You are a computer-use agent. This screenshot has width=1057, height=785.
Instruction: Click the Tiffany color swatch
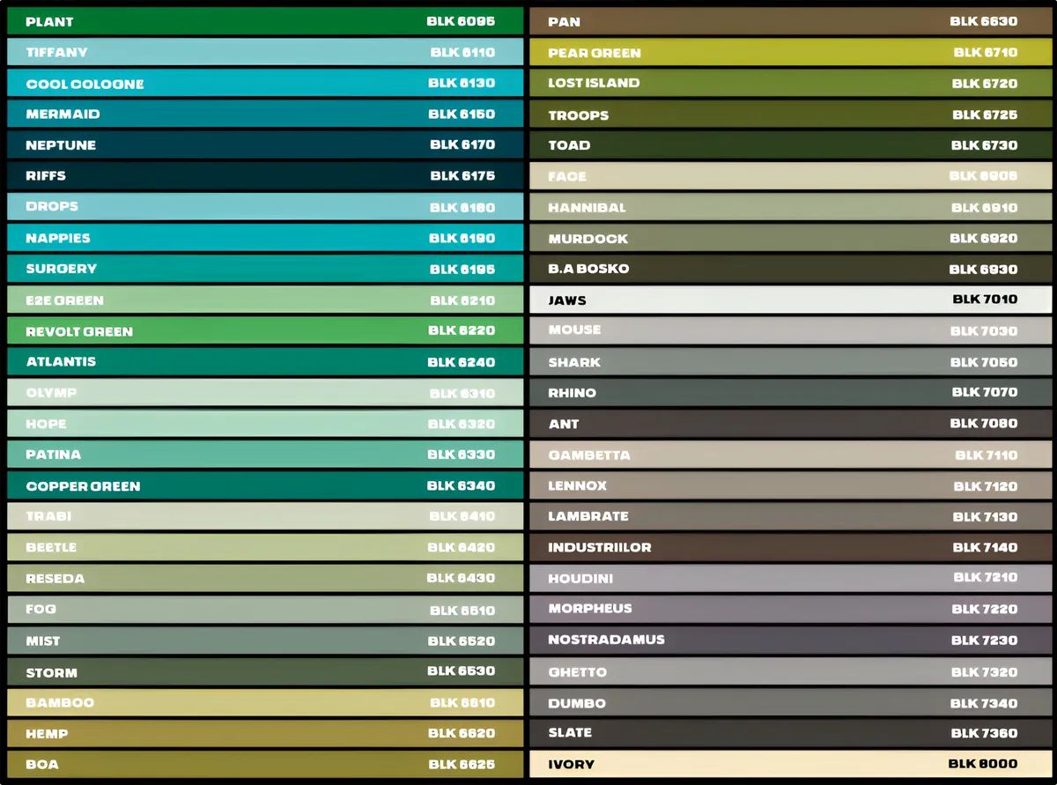point(264,52)
